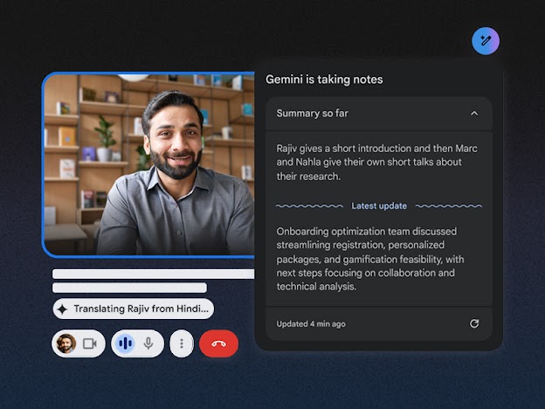Image resolution: width=545 pixels, height=409 pixels.
Task: Click the Latest update label
Action: (x=379, y=206)
